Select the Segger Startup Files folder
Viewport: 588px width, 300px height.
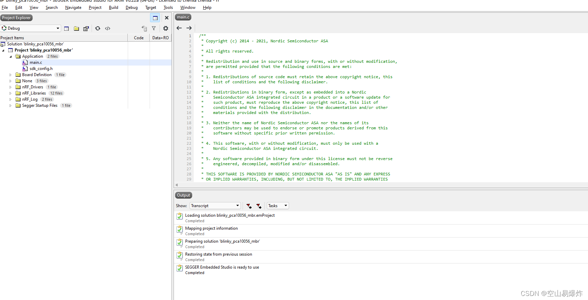(40, 105)
